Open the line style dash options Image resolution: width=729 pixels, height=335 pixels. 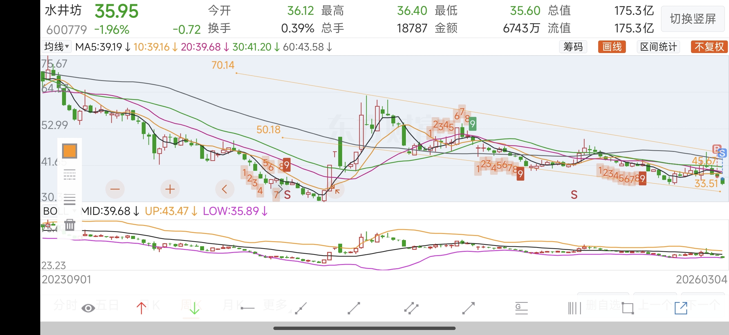tap(70, 175)
